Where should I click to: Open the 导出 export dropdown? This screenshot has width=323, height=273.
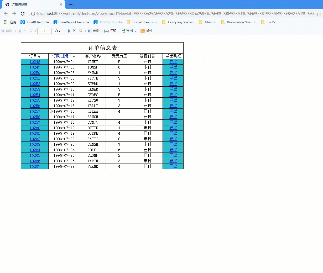coord(128,31)
